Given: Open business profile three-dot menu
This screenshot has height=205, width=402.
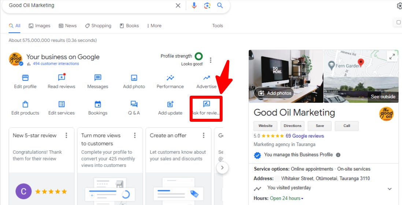Looking at the screenshot, I should coord(211,60).
